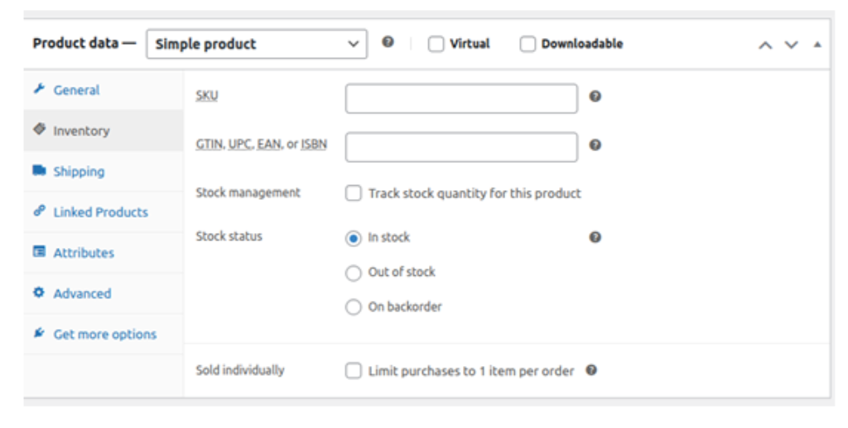This screenshot has height=428, width=848.
Task: Enable the Virtual product checkbox
Action: [436, 44]
